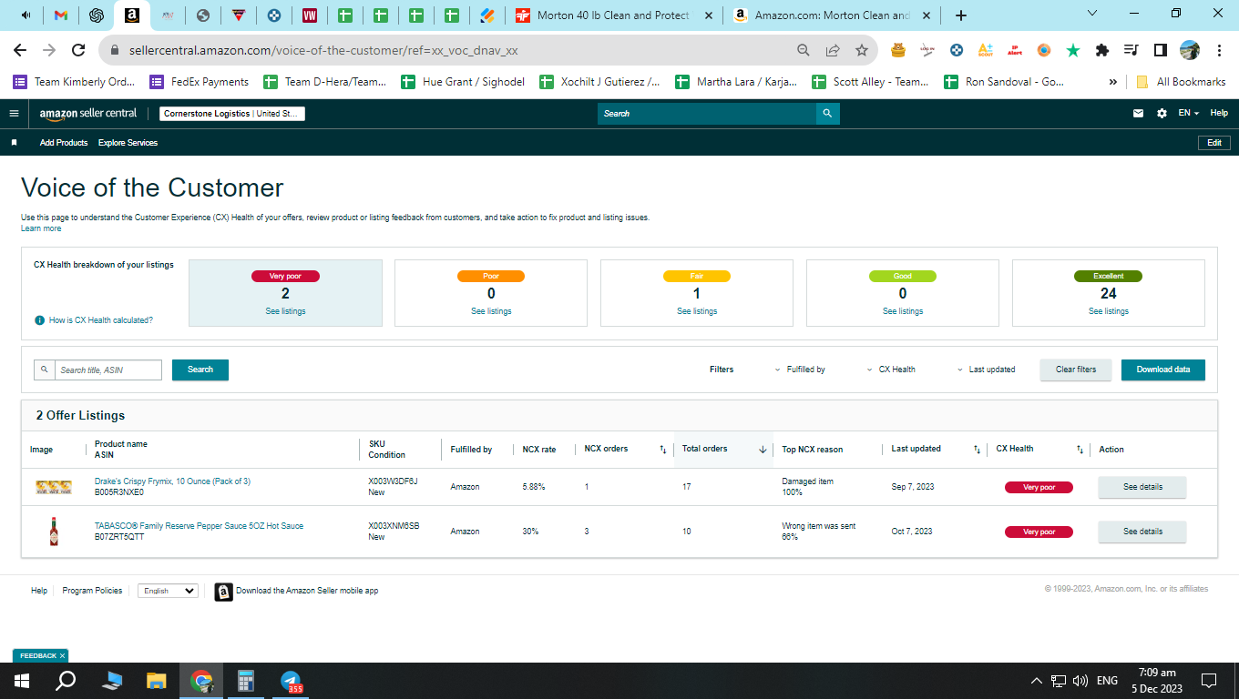Click the Amazon Seller Central logo
This screenshot has height=699, width=1239.
pyautogui.click(x=88, y=114)
